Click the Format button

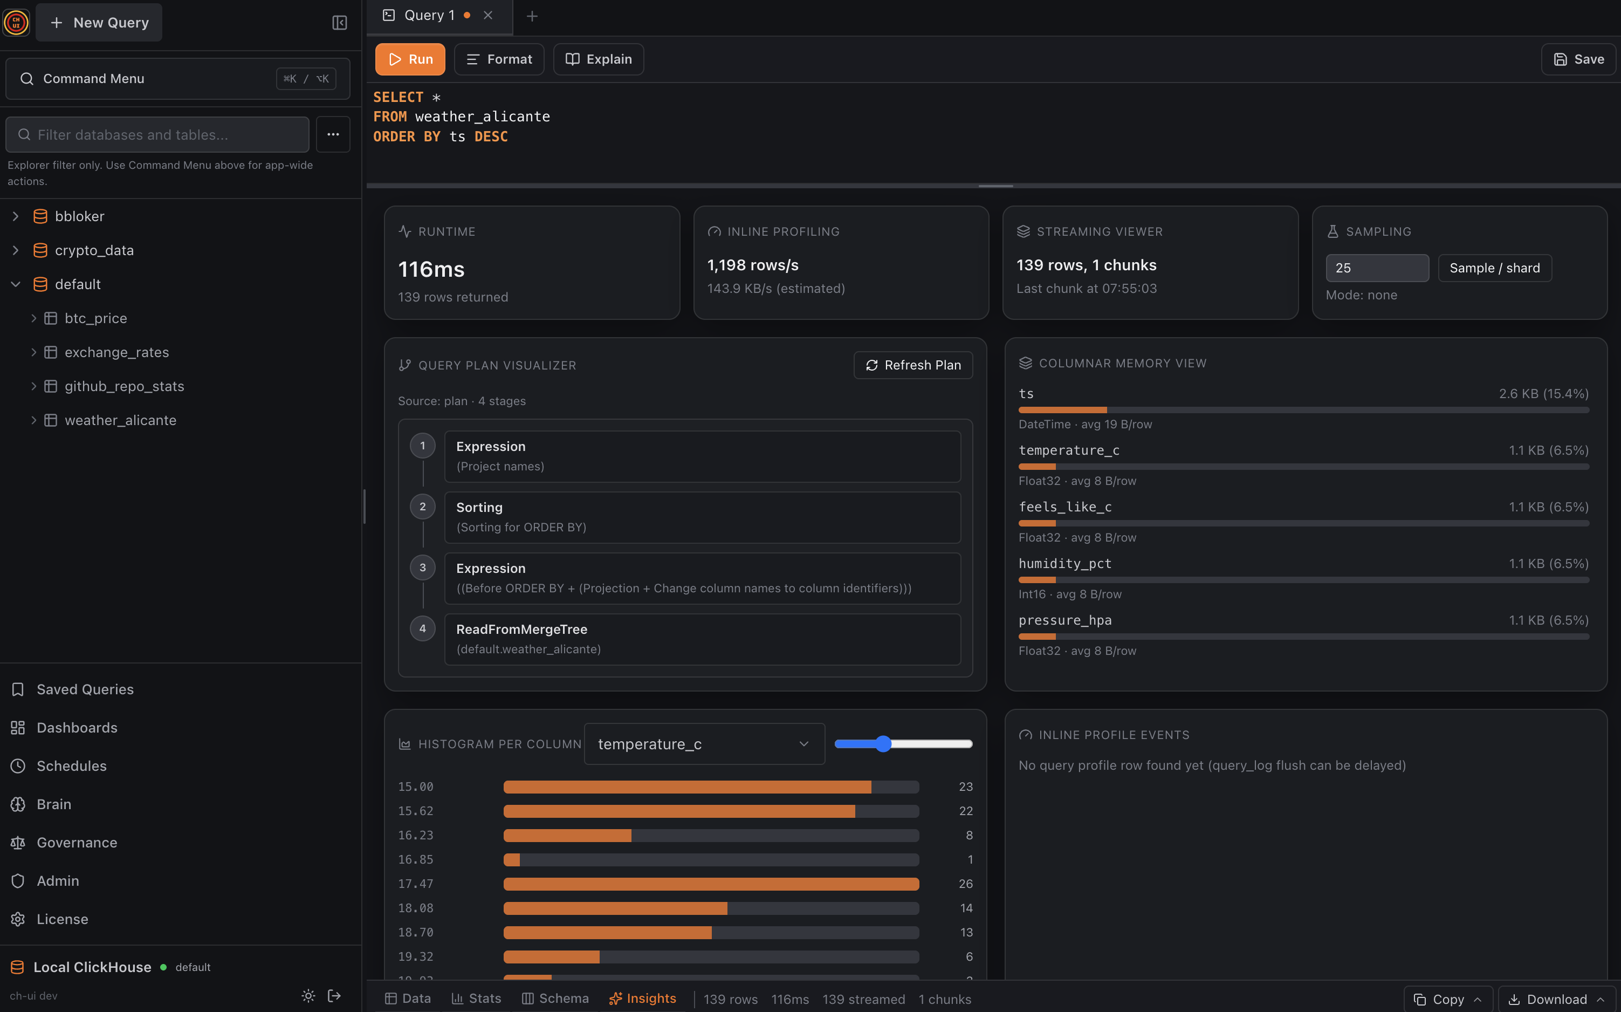(x=498, y=59)
